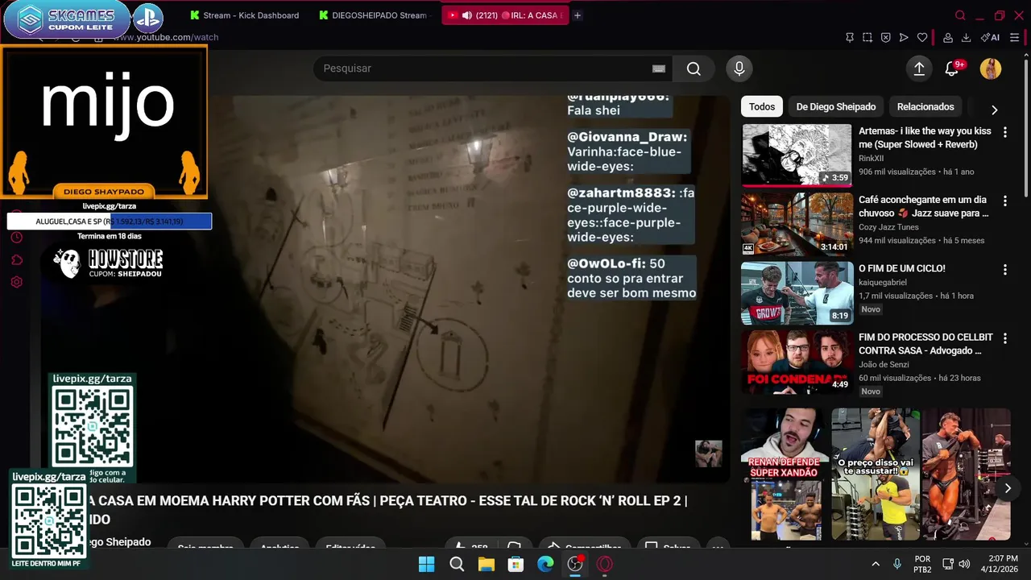Open Microsoft Store from taskbar

(515, 564)
